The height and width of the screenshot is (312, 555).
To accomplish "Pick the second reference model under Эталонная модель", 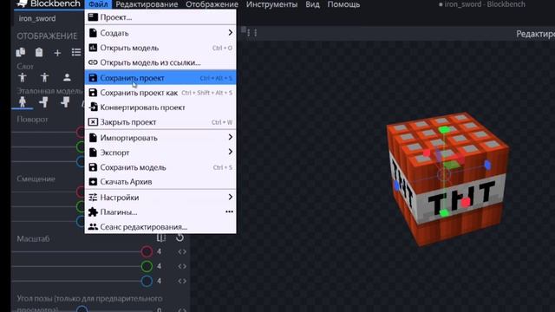I will click(x=44, y=102).
